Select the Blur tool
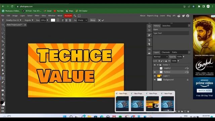The height and width of the screenshot is (121, 215). point(3,70)
